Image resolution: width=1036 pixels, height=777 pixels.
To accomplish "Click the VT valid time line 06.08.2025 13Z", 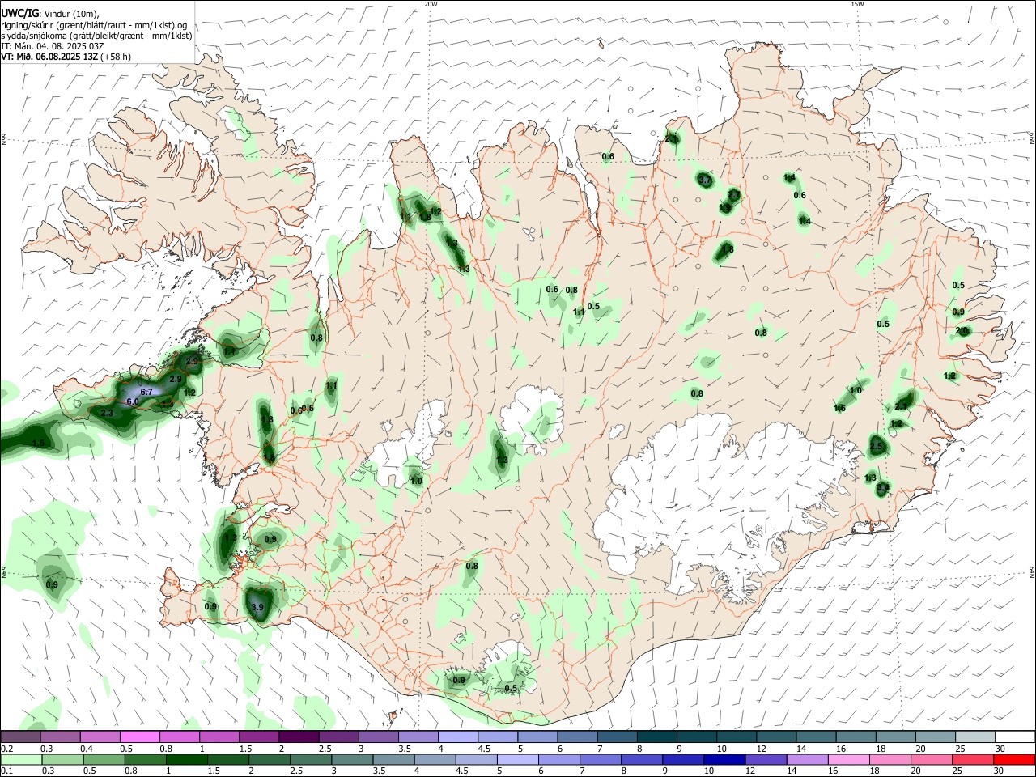I will 66,57.
